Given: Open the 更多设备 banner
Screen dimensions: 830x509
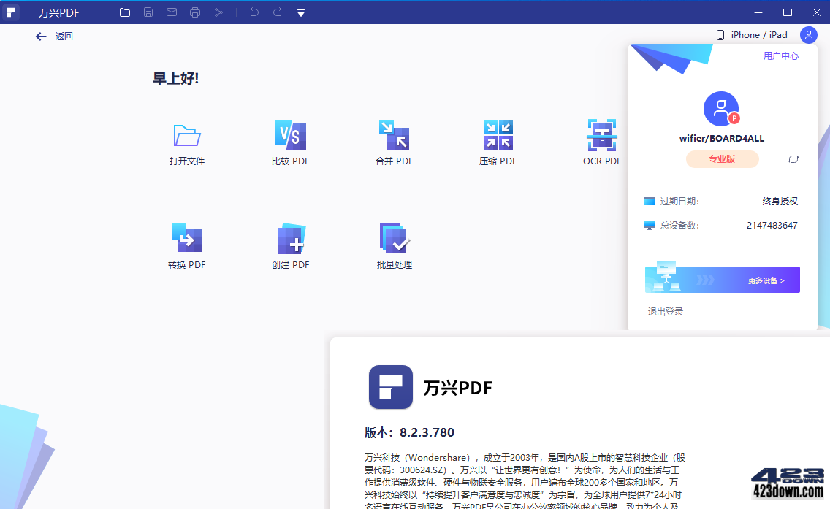Looking at the screenshot, I should point(722,280).
